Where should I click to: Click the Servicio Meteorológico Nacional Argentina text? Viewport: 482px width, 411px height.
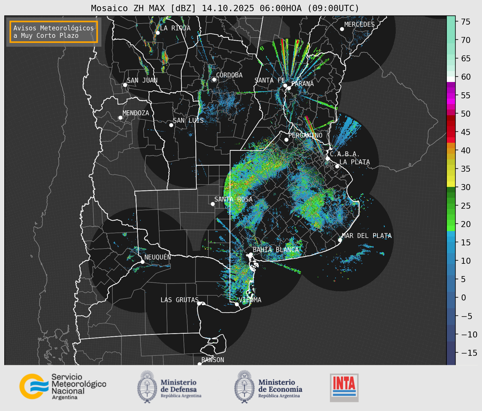pos(79,386)
